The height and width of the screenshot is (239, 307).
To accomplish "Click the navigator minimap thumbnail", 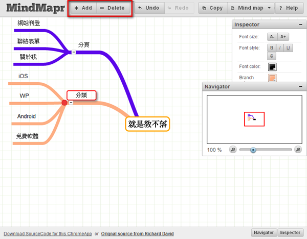I will (254, 119).
